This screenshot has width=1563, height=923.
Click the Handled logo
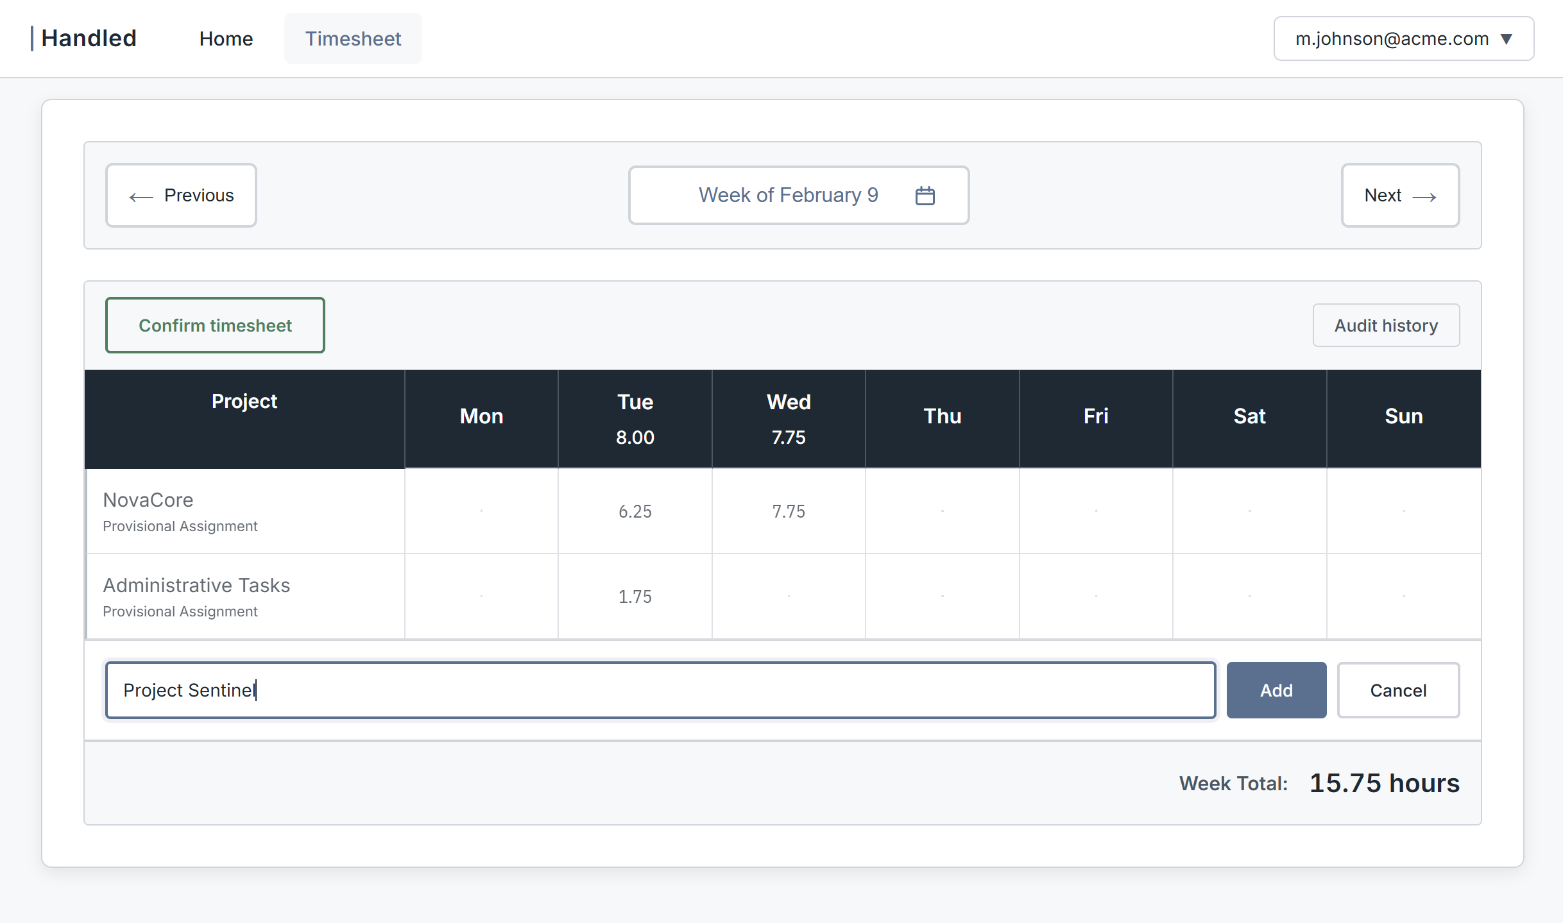click(x=89, y=38)
